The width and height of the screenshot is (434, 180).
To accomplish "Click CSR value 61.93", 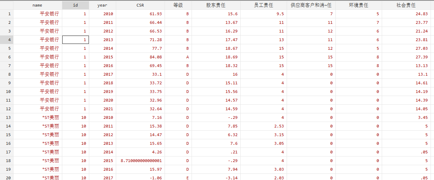I will click(x=156, y=14).
